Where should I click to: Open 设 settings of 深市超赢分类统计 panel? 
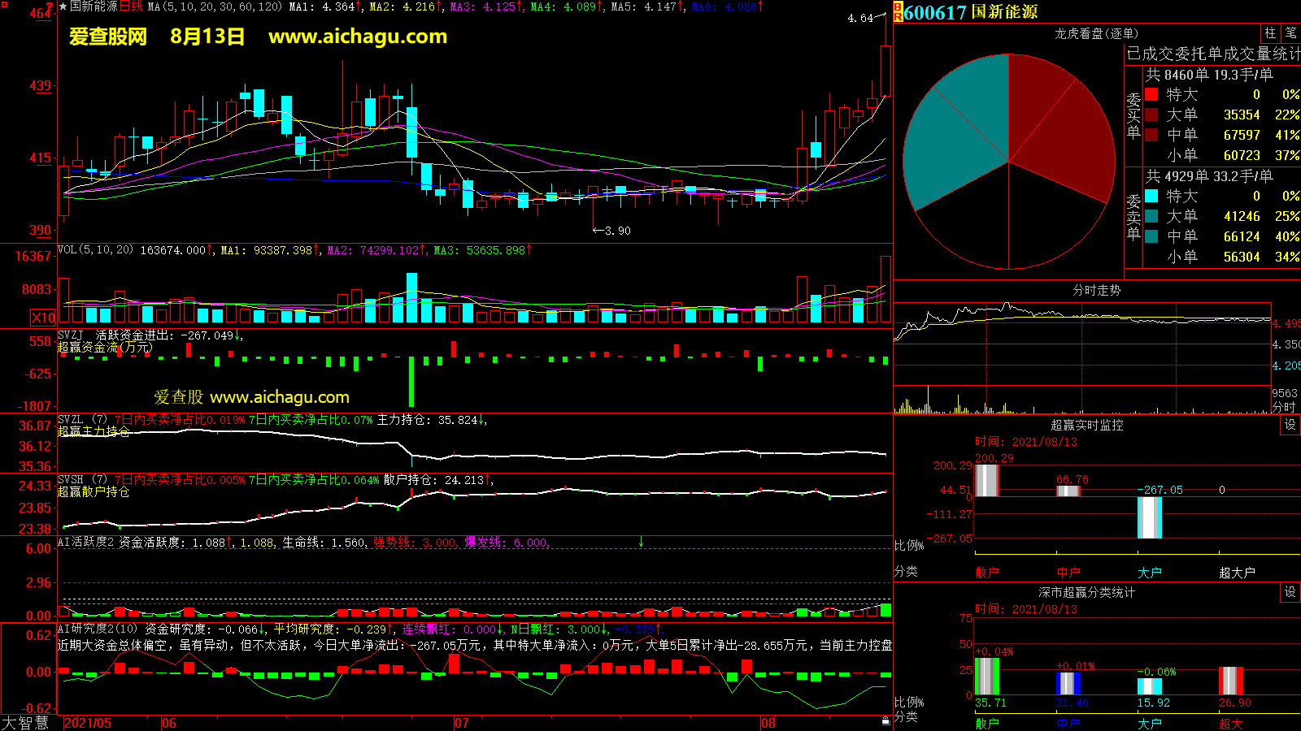pyautogui.click(x=1290, y=592)
